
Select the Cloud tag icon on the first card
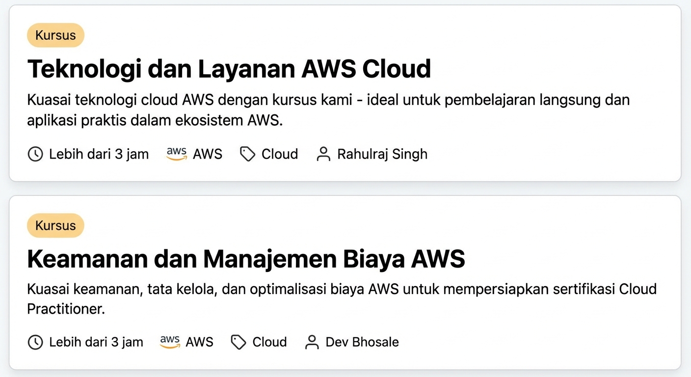(x=247, y=154)
